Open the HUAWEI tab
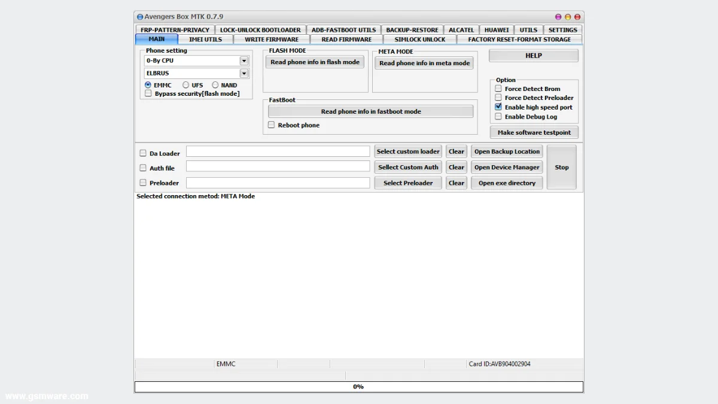 click(x=497, y=30)
